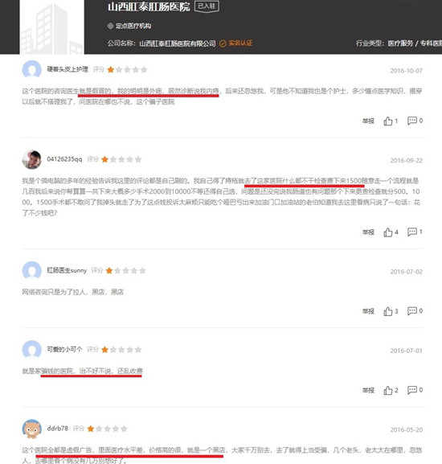Report 04126235qq's review via 举报
Screen dimensions: 442x464
pyautogui.click(x=368, y=232)
